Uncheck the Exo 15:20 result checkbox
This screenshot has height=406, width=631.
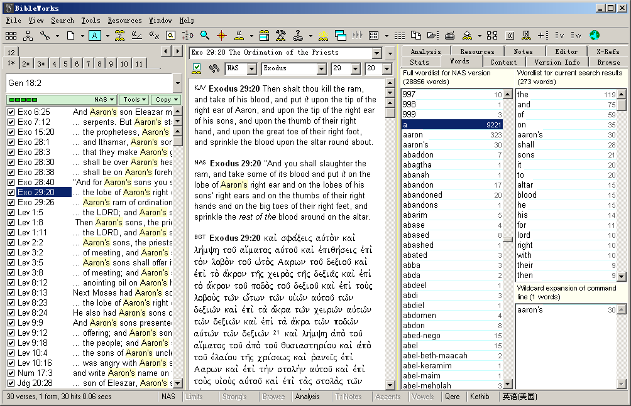11,132
